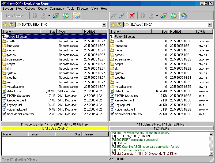This screenshot has width=215, height=163.
Task: Open the Commands menu
Action: click(x=57, y=9)
